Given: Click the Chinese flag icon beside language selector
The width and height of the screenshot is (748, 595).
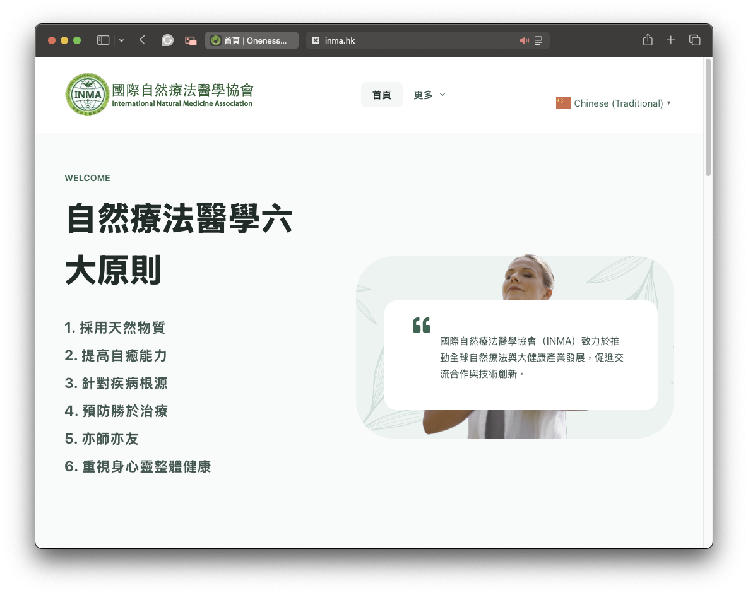Looking at the screenshot, I should (563, 102).
